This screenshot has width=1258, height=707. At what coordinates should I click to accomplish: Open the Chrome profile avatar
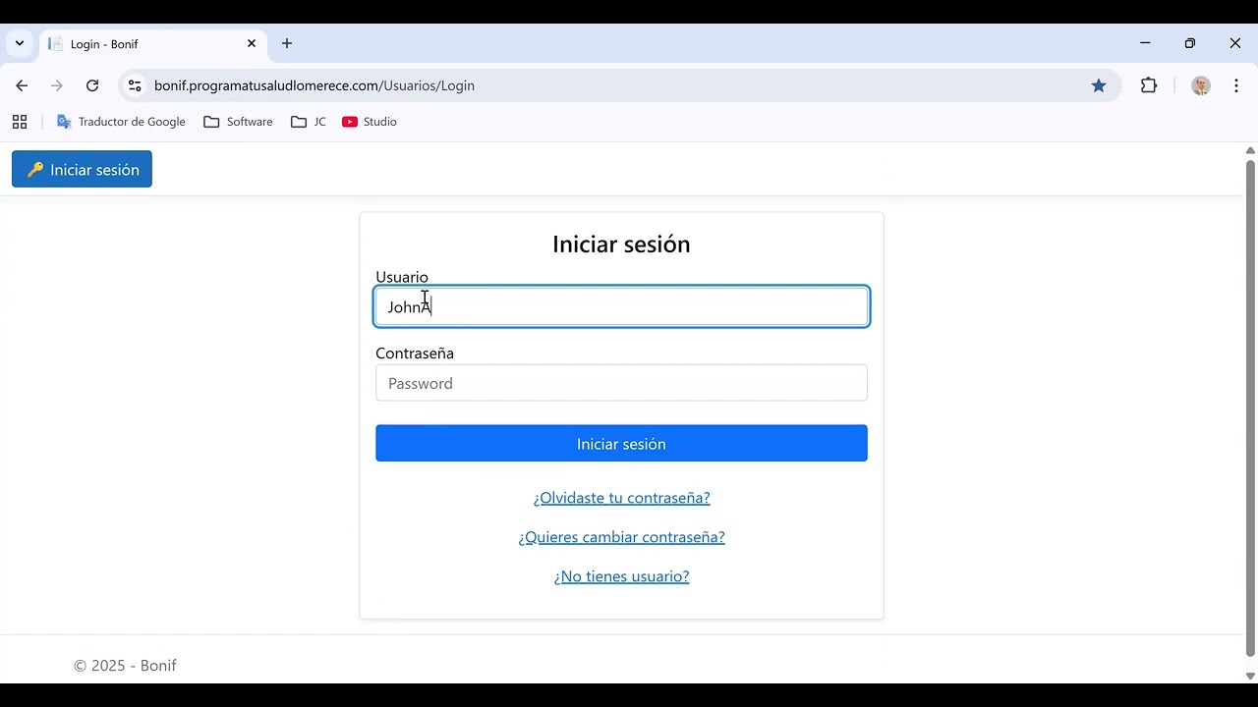(x=1201, y=85)
